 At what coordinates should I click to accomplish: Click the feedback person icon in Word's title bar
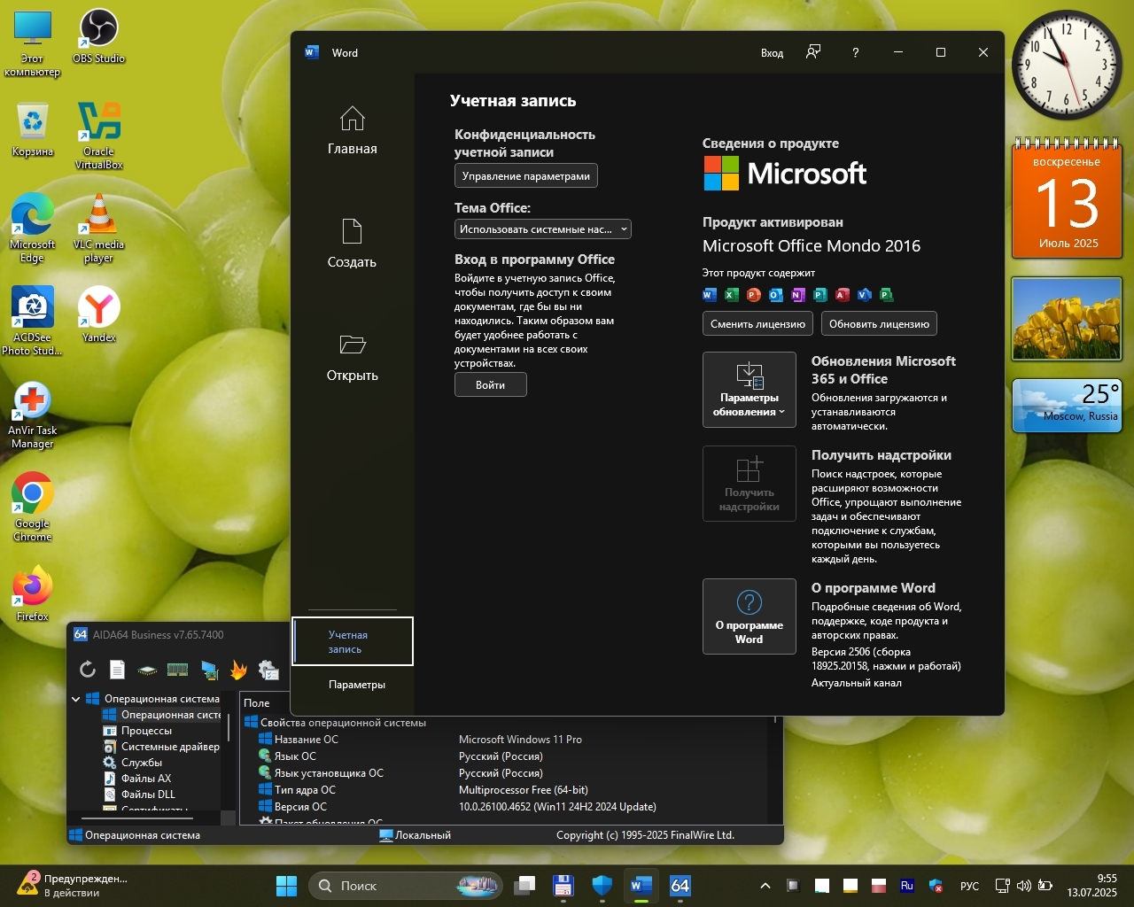click(x=813, y=52)
